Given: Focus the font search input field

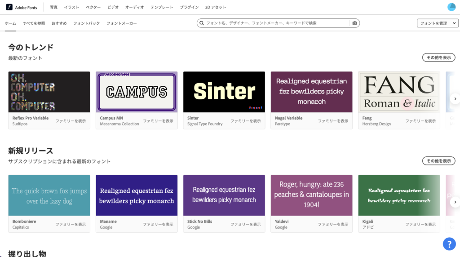Looking at the screenshot, I should [277, 23].
